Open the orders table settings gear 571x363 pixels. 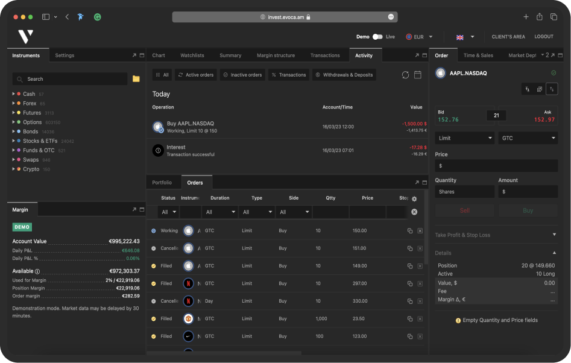pos(414,198)
